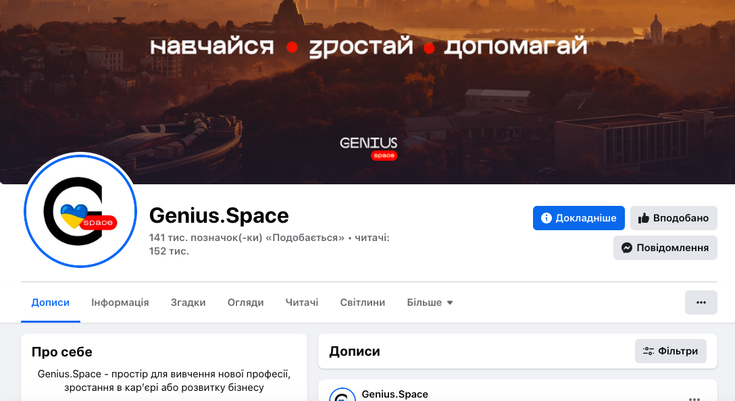Click the Фільтри button
Image resolution: width=735 pixels, height=401 pixels.
(670, 351)
